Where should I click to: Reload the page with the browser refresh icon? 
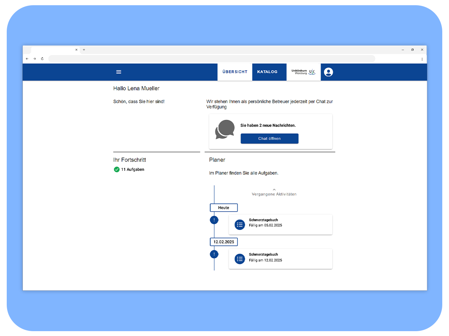(42, 59)
